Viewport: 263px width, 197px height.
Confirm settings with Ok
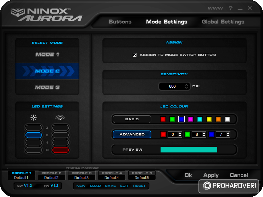188,175
